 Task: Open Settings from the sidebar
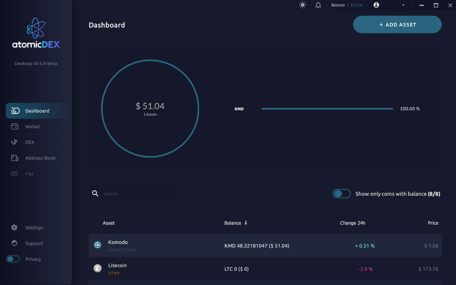tap(34, 227)
